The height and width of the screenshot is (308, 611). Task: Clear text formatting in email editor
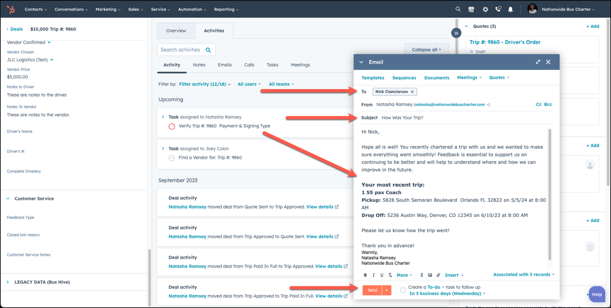point(390,275)
